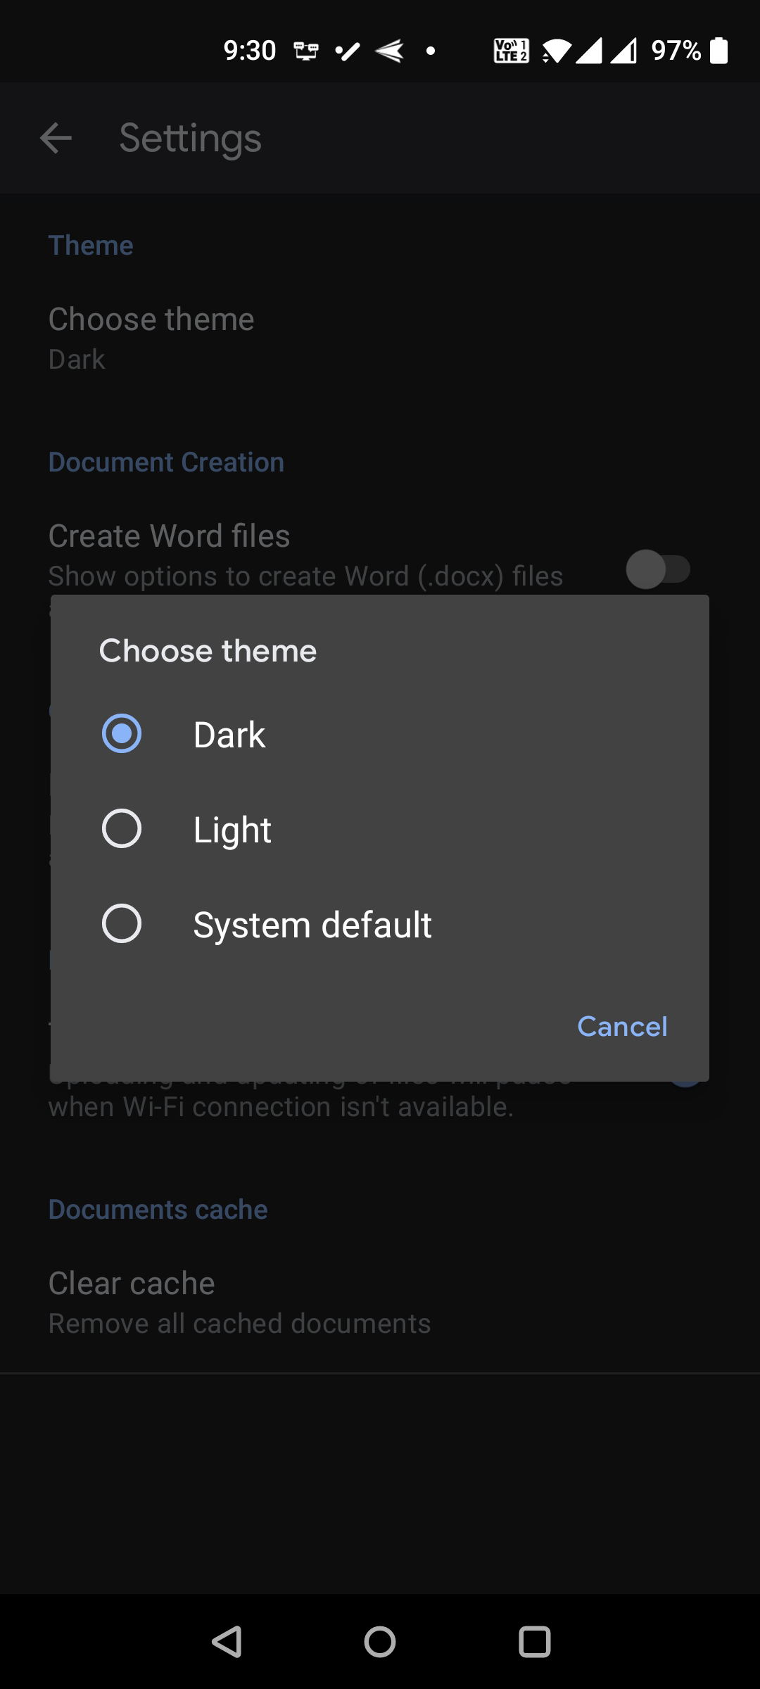Tap the battery icon in status bar

tap(719, 51)
